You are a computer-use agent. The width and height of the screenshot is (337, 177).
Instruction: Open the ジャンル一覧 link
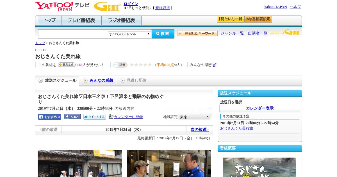tap(232, 33)
